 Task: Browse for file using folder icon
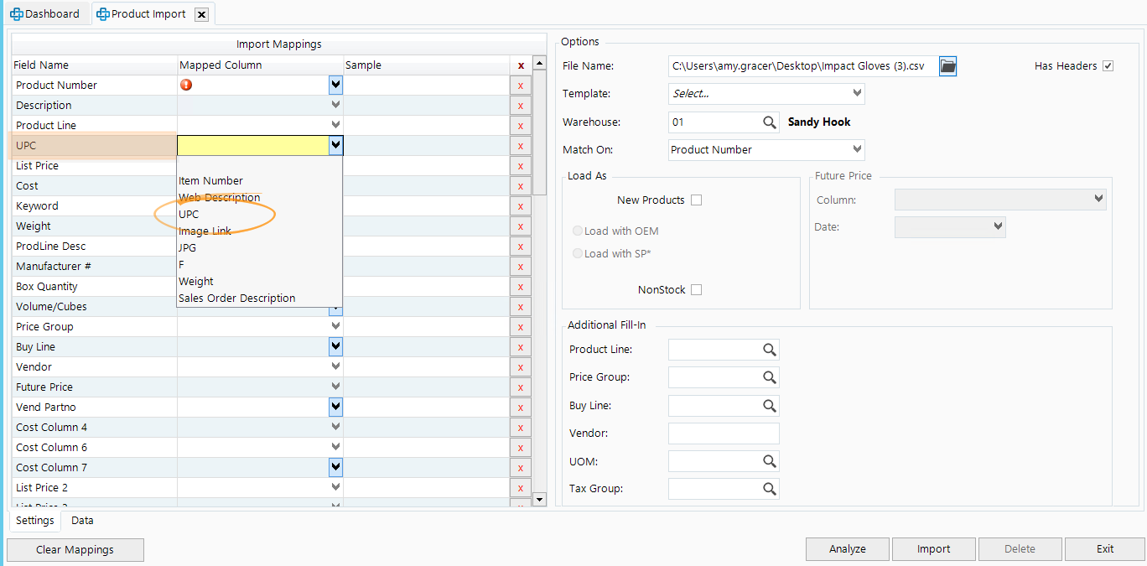(x=947, y=66)
